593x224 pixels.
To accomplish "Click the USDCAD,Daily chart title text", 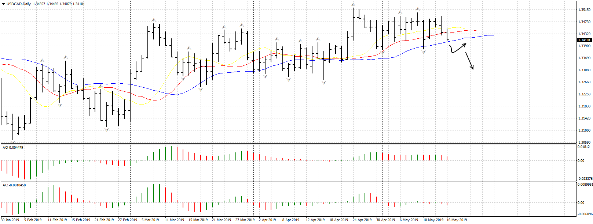I will pos(19,4).
